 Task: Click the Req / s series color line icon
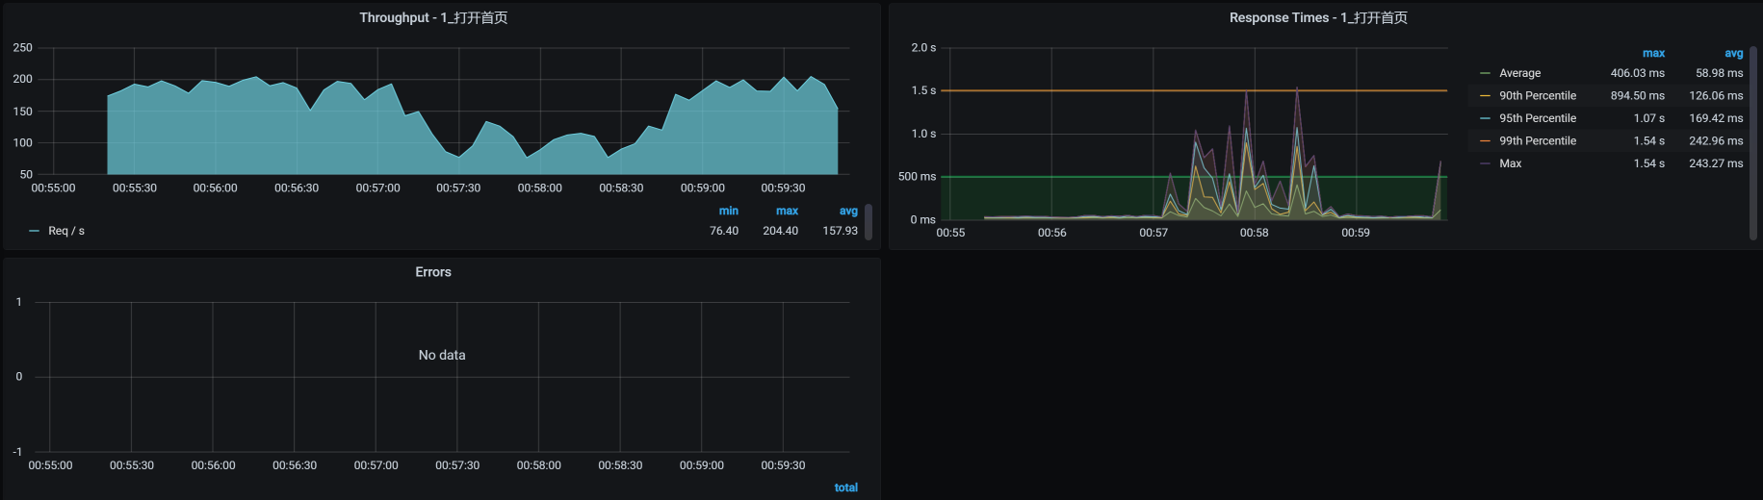coord(35,231)
